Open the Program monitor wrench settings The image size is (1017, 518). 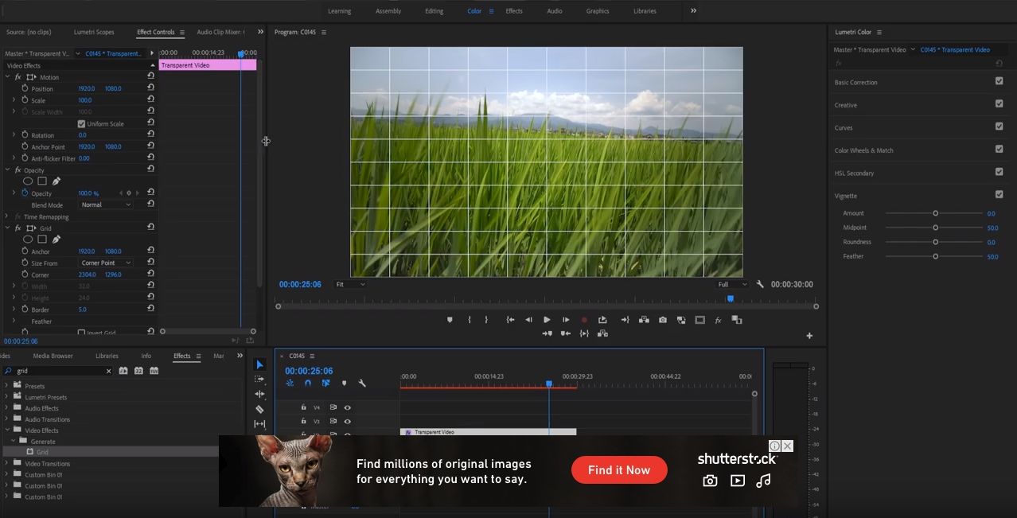click(x=760, y=284)
